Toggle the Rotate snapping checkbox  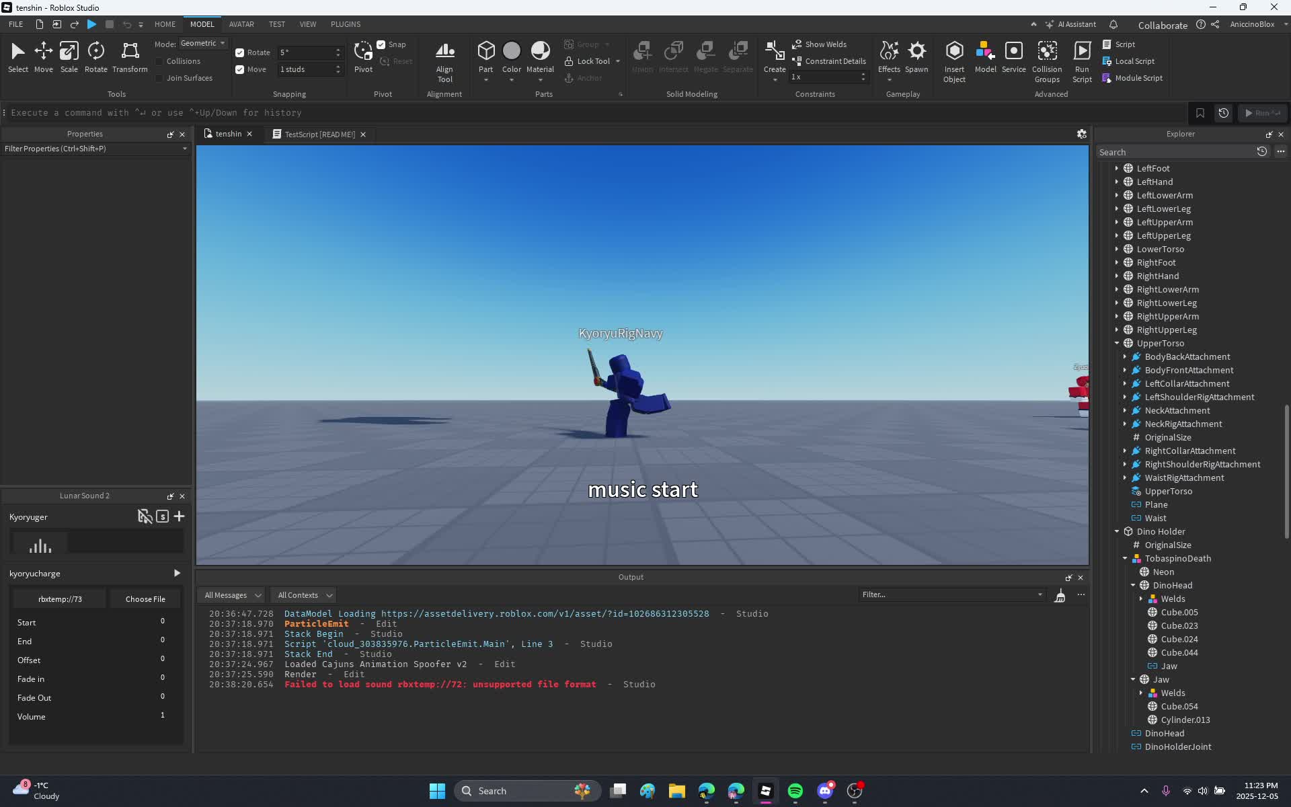click(x=239, y=52)
